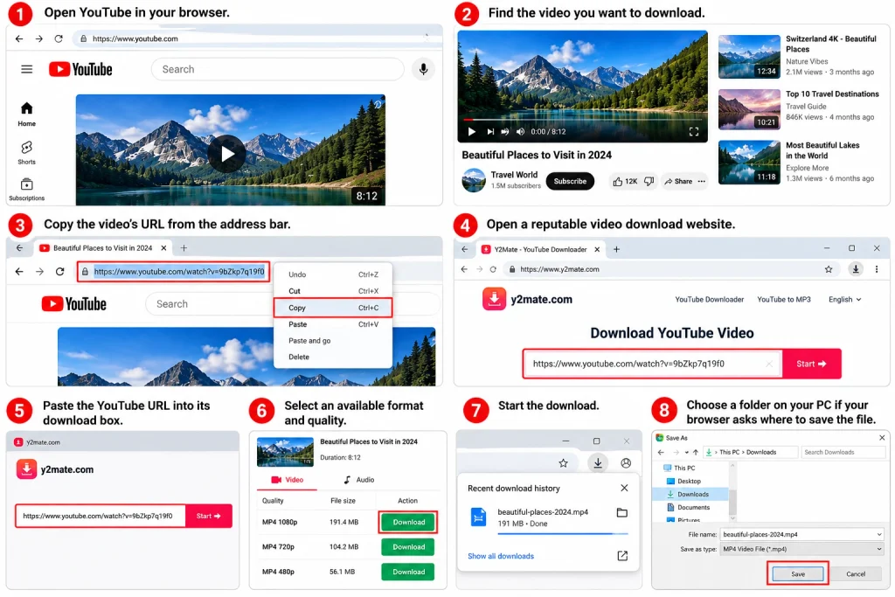This screenshot has height=597, width=895.
Task: Open the hamburger menu beside the YouTube logo
Action: click(27, 69)
